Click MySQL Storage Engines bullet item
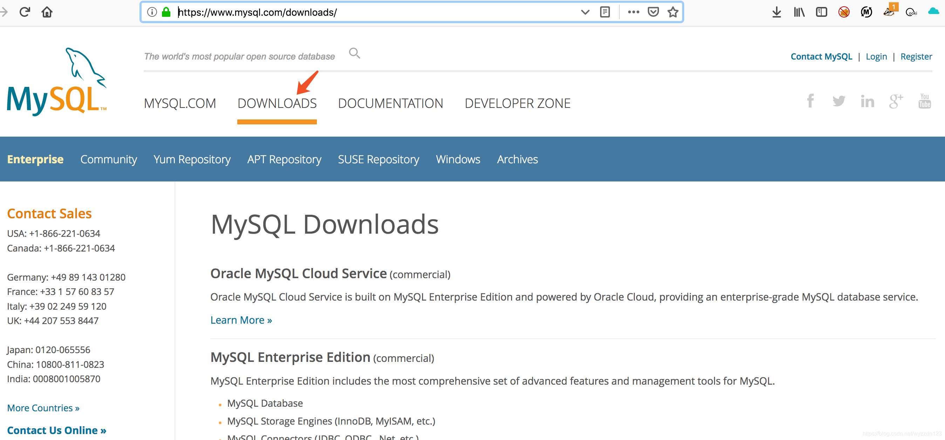This screenshot has width=945, height=440. pos(331,421)
